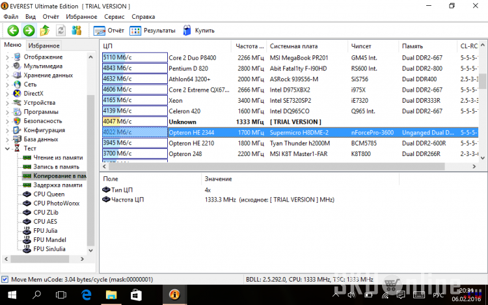Screen dimensions: 488x305
Task: Expand the Хранение данных tree node
Action: point(7,75)
